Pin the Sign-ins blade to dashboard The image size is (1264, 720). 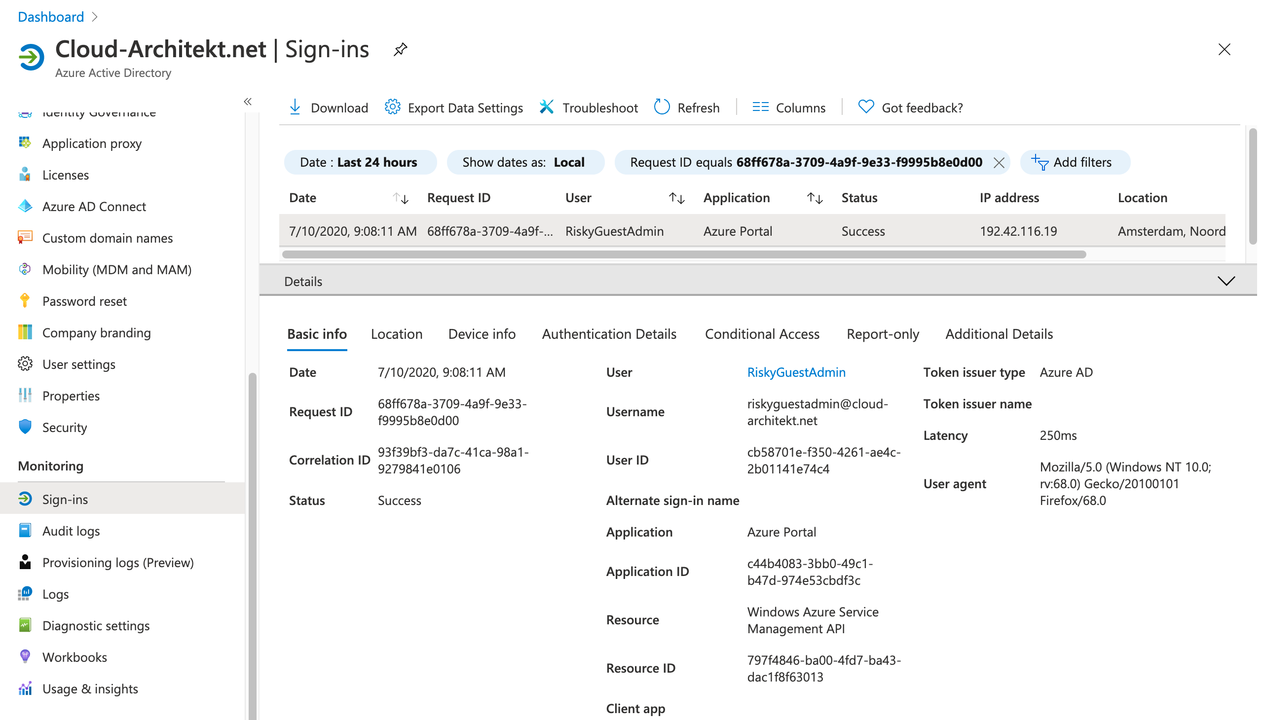click(400, 49)
